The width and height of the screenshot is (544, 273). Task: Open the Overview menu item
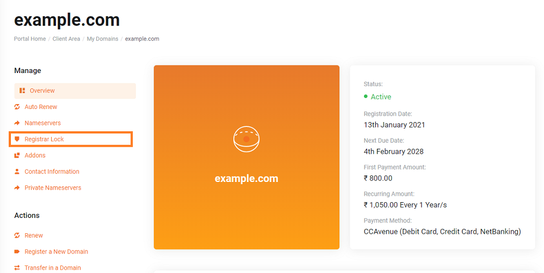point(75,90)
